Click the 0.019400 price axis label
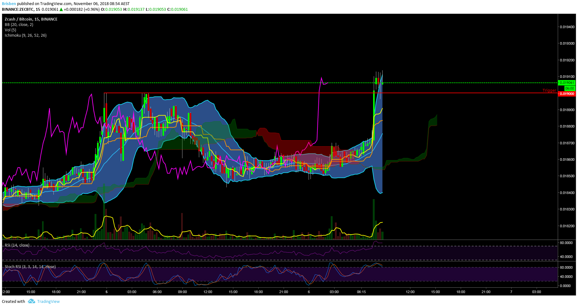Screen dimensions: 578x307 click(x=567, y=27)
